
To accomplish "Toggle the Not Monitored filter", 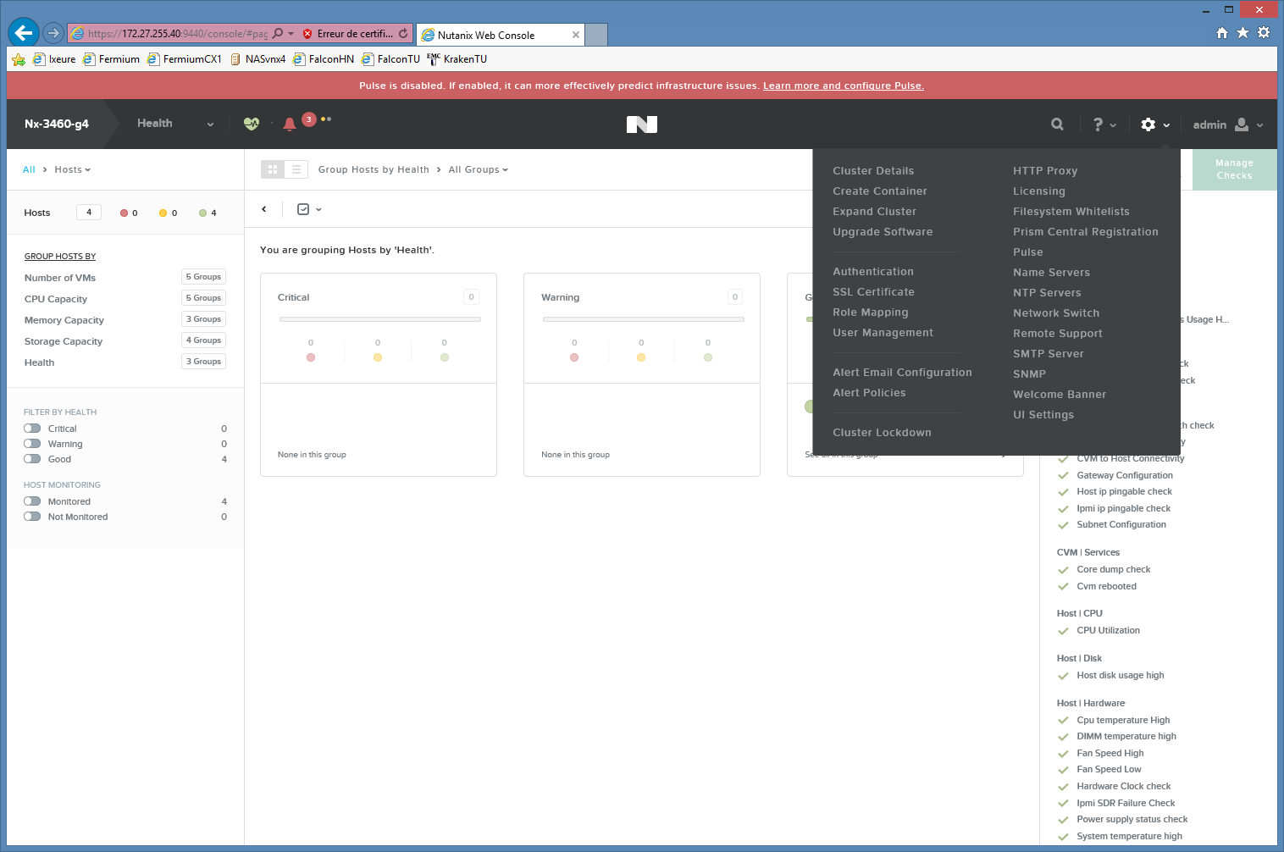I will 32,517.
